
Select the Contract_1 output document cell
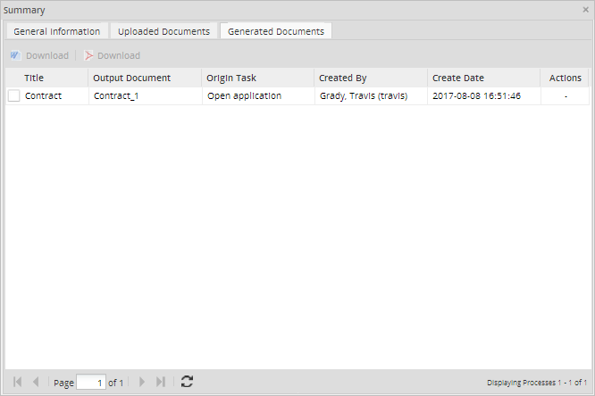click(x=116, y=95)
